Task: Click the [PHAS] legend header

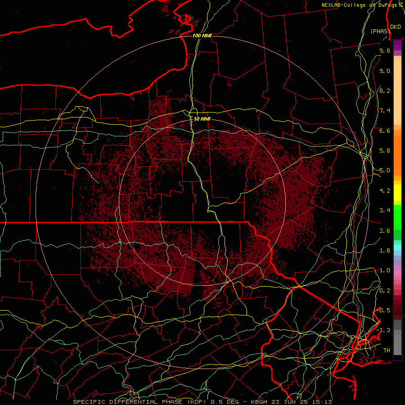Action: 380,31
